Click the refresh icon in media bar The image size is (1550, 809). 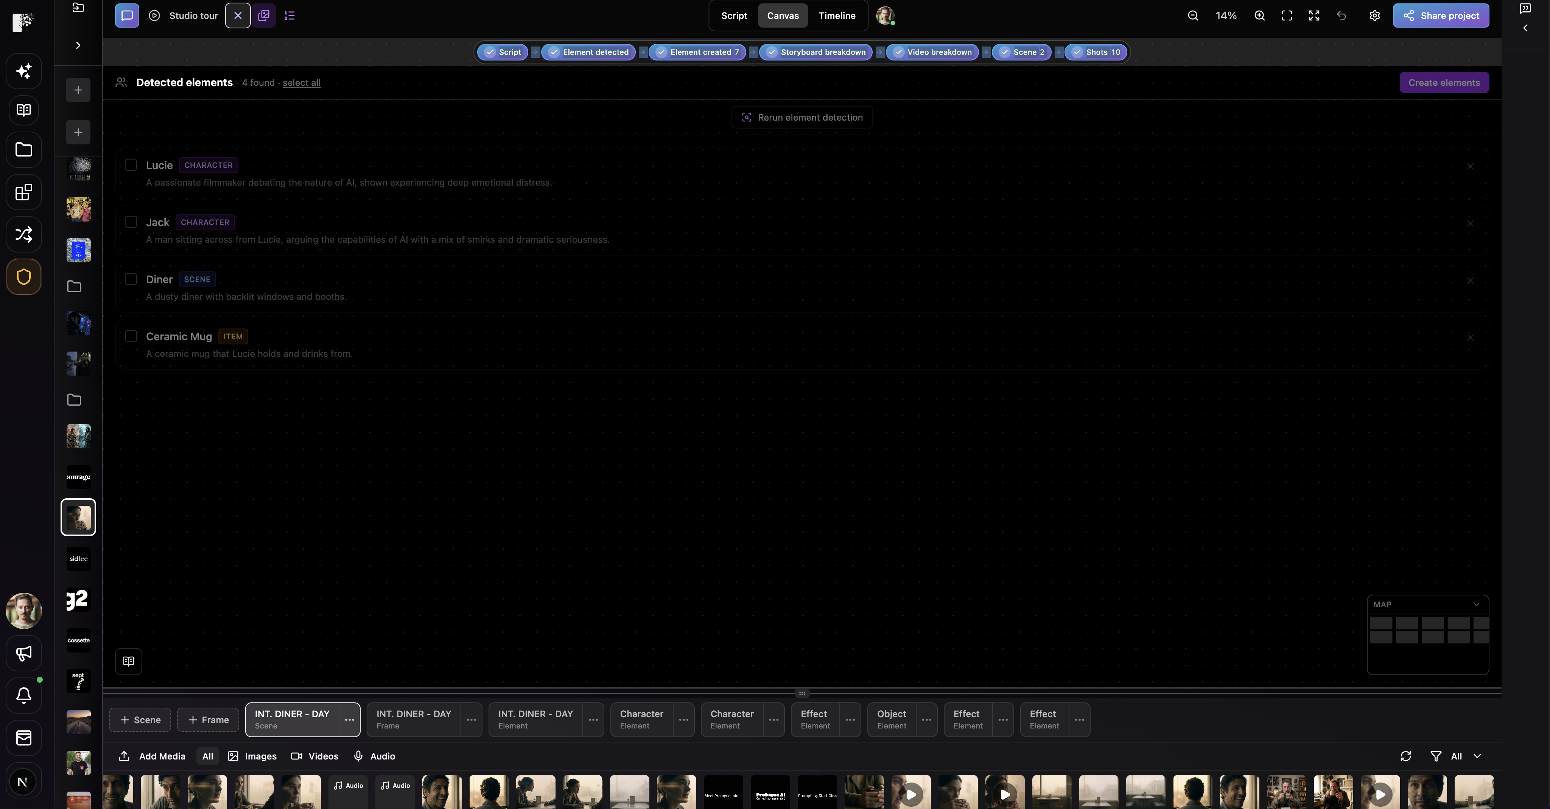[1405, 756]
